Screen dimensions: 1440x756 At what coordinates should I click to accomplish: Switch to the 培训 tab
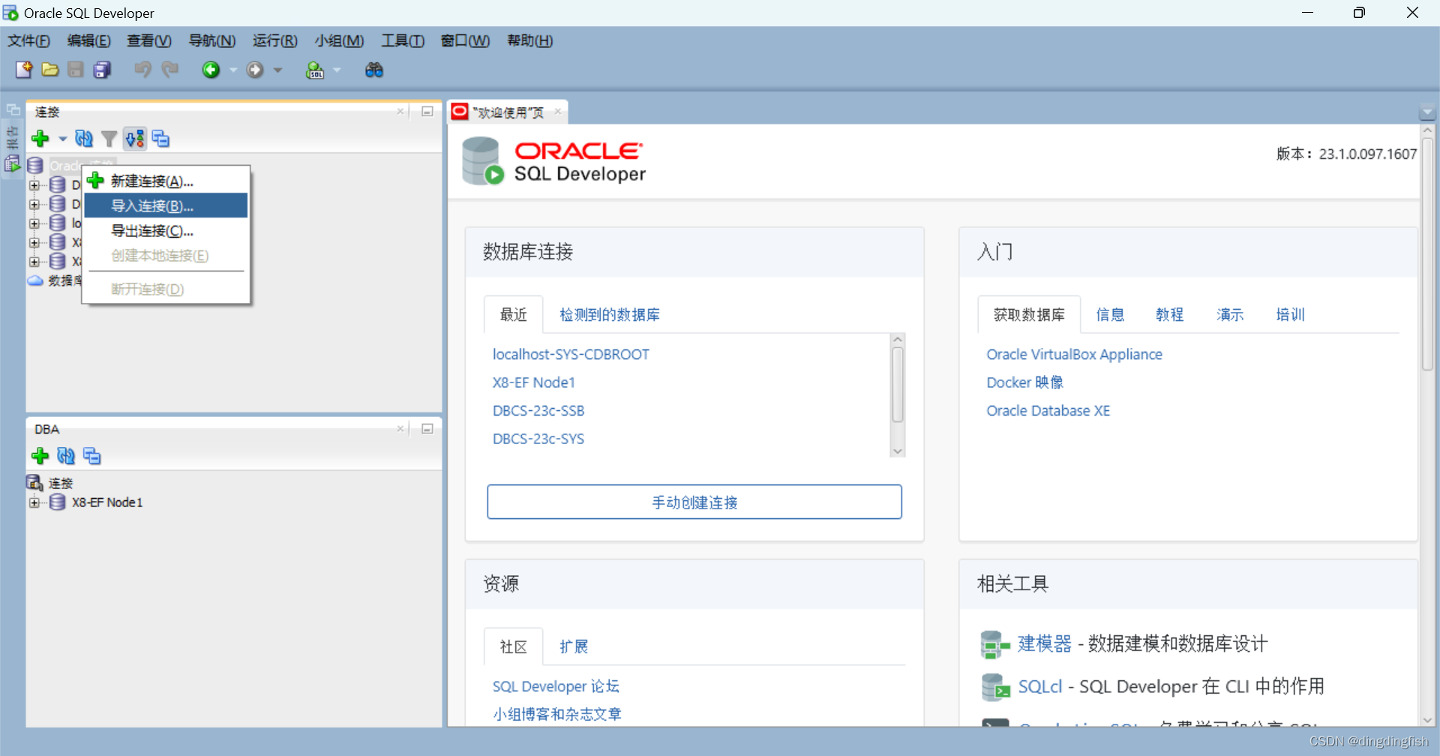(1291, 315)
